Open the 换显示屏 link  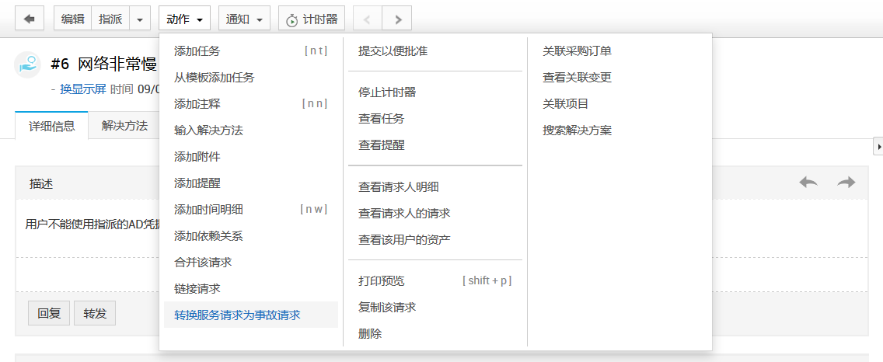tap(82, 89)
